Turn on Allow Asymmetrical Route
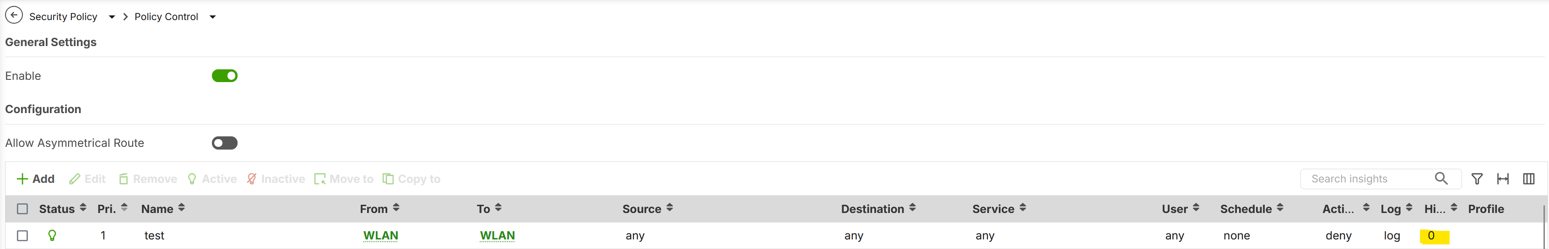This screenshot has height=249, width=1549. click(224, 143)
